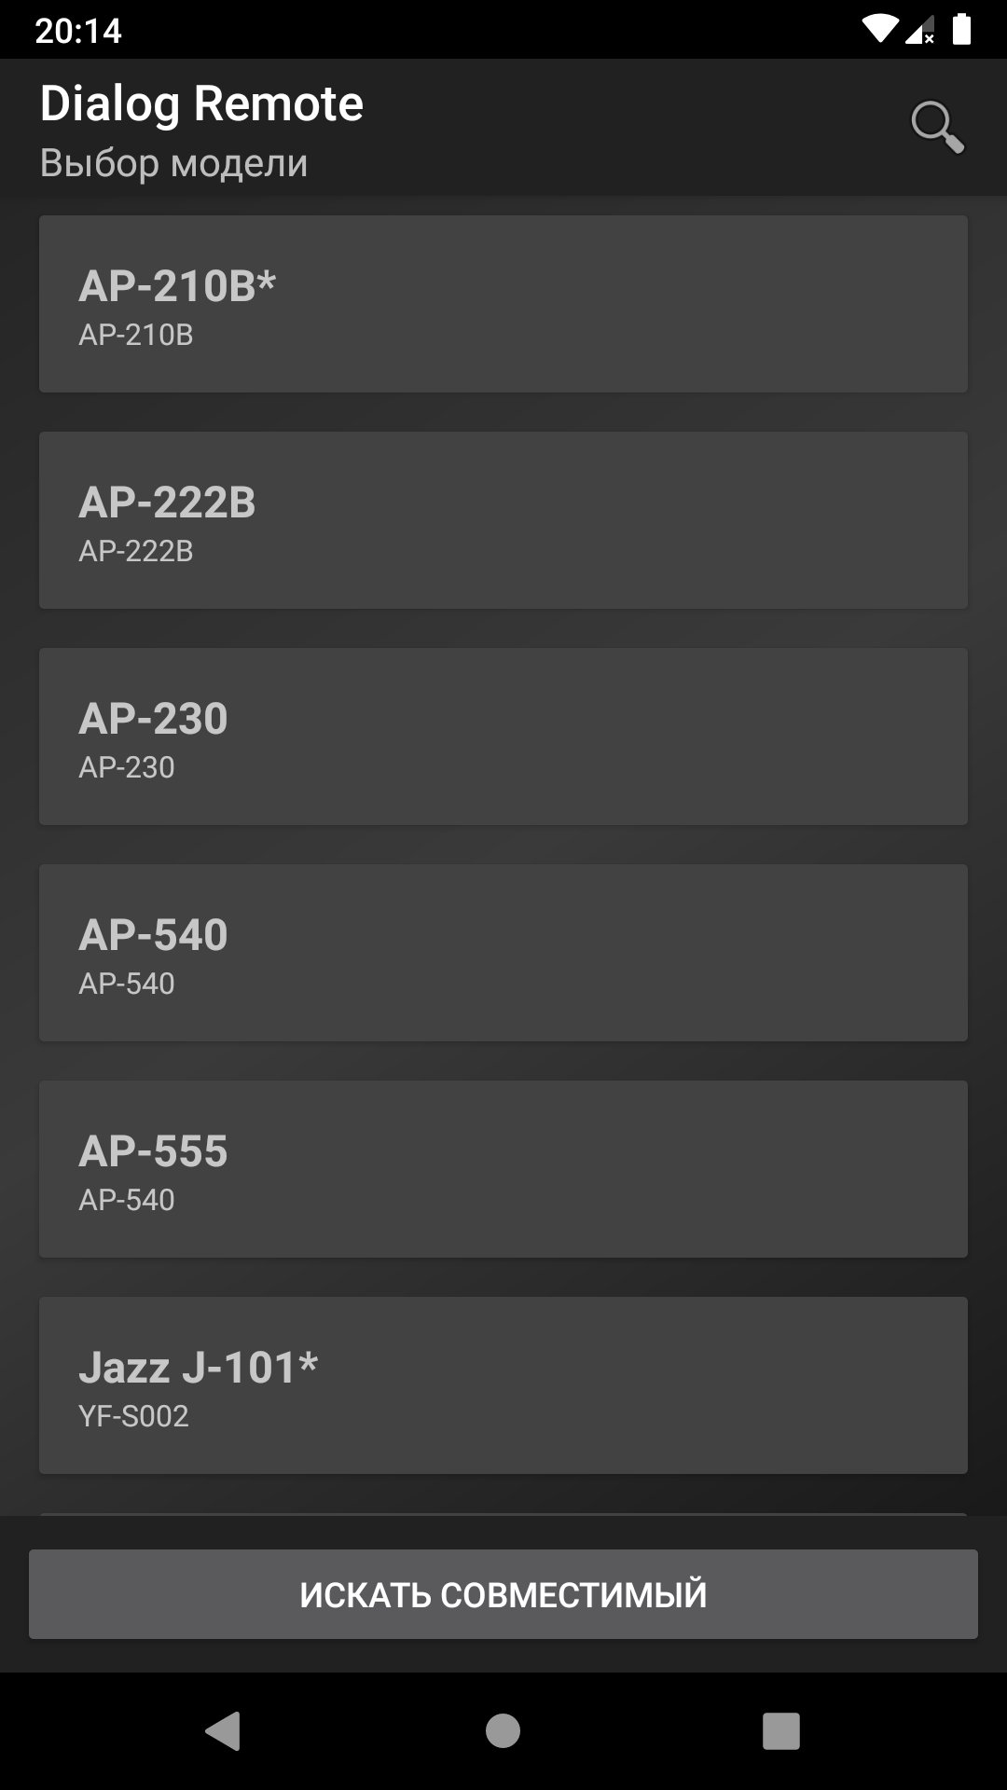1007x1790 pixels.
Task: Tap the partially visible card below Jazz J-101*
Action: coord(504,1513)
